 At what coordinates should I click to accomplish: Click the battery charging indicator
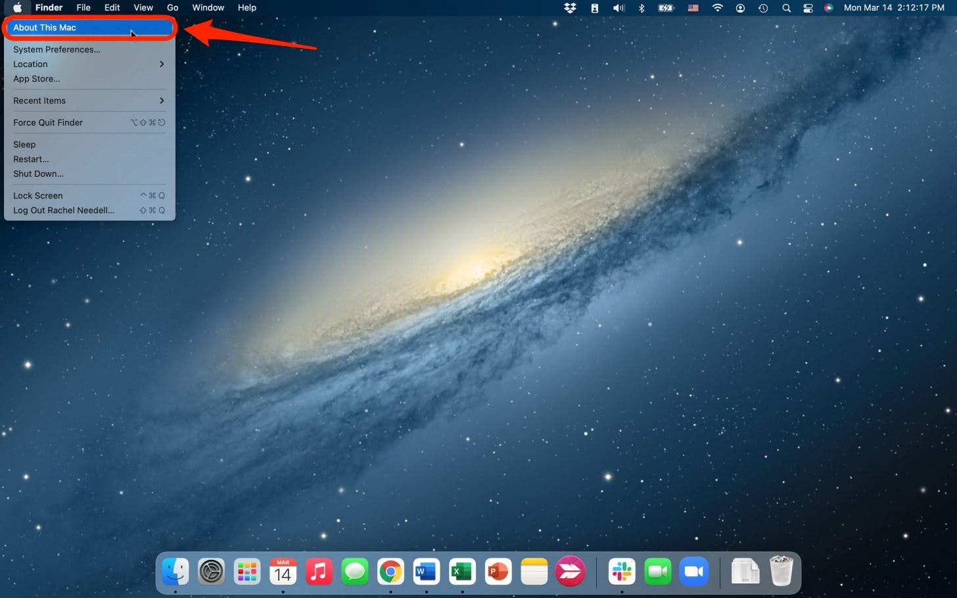pyautogui.click(x=666, y=8)
